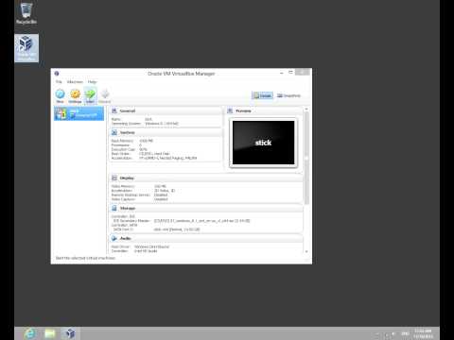Click the Storage section icon
454x340 pixels.
click(x=114, y=208)
